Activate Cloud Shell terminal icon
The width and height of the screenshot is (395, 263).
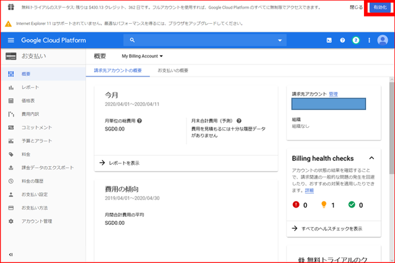click(329, 40)
